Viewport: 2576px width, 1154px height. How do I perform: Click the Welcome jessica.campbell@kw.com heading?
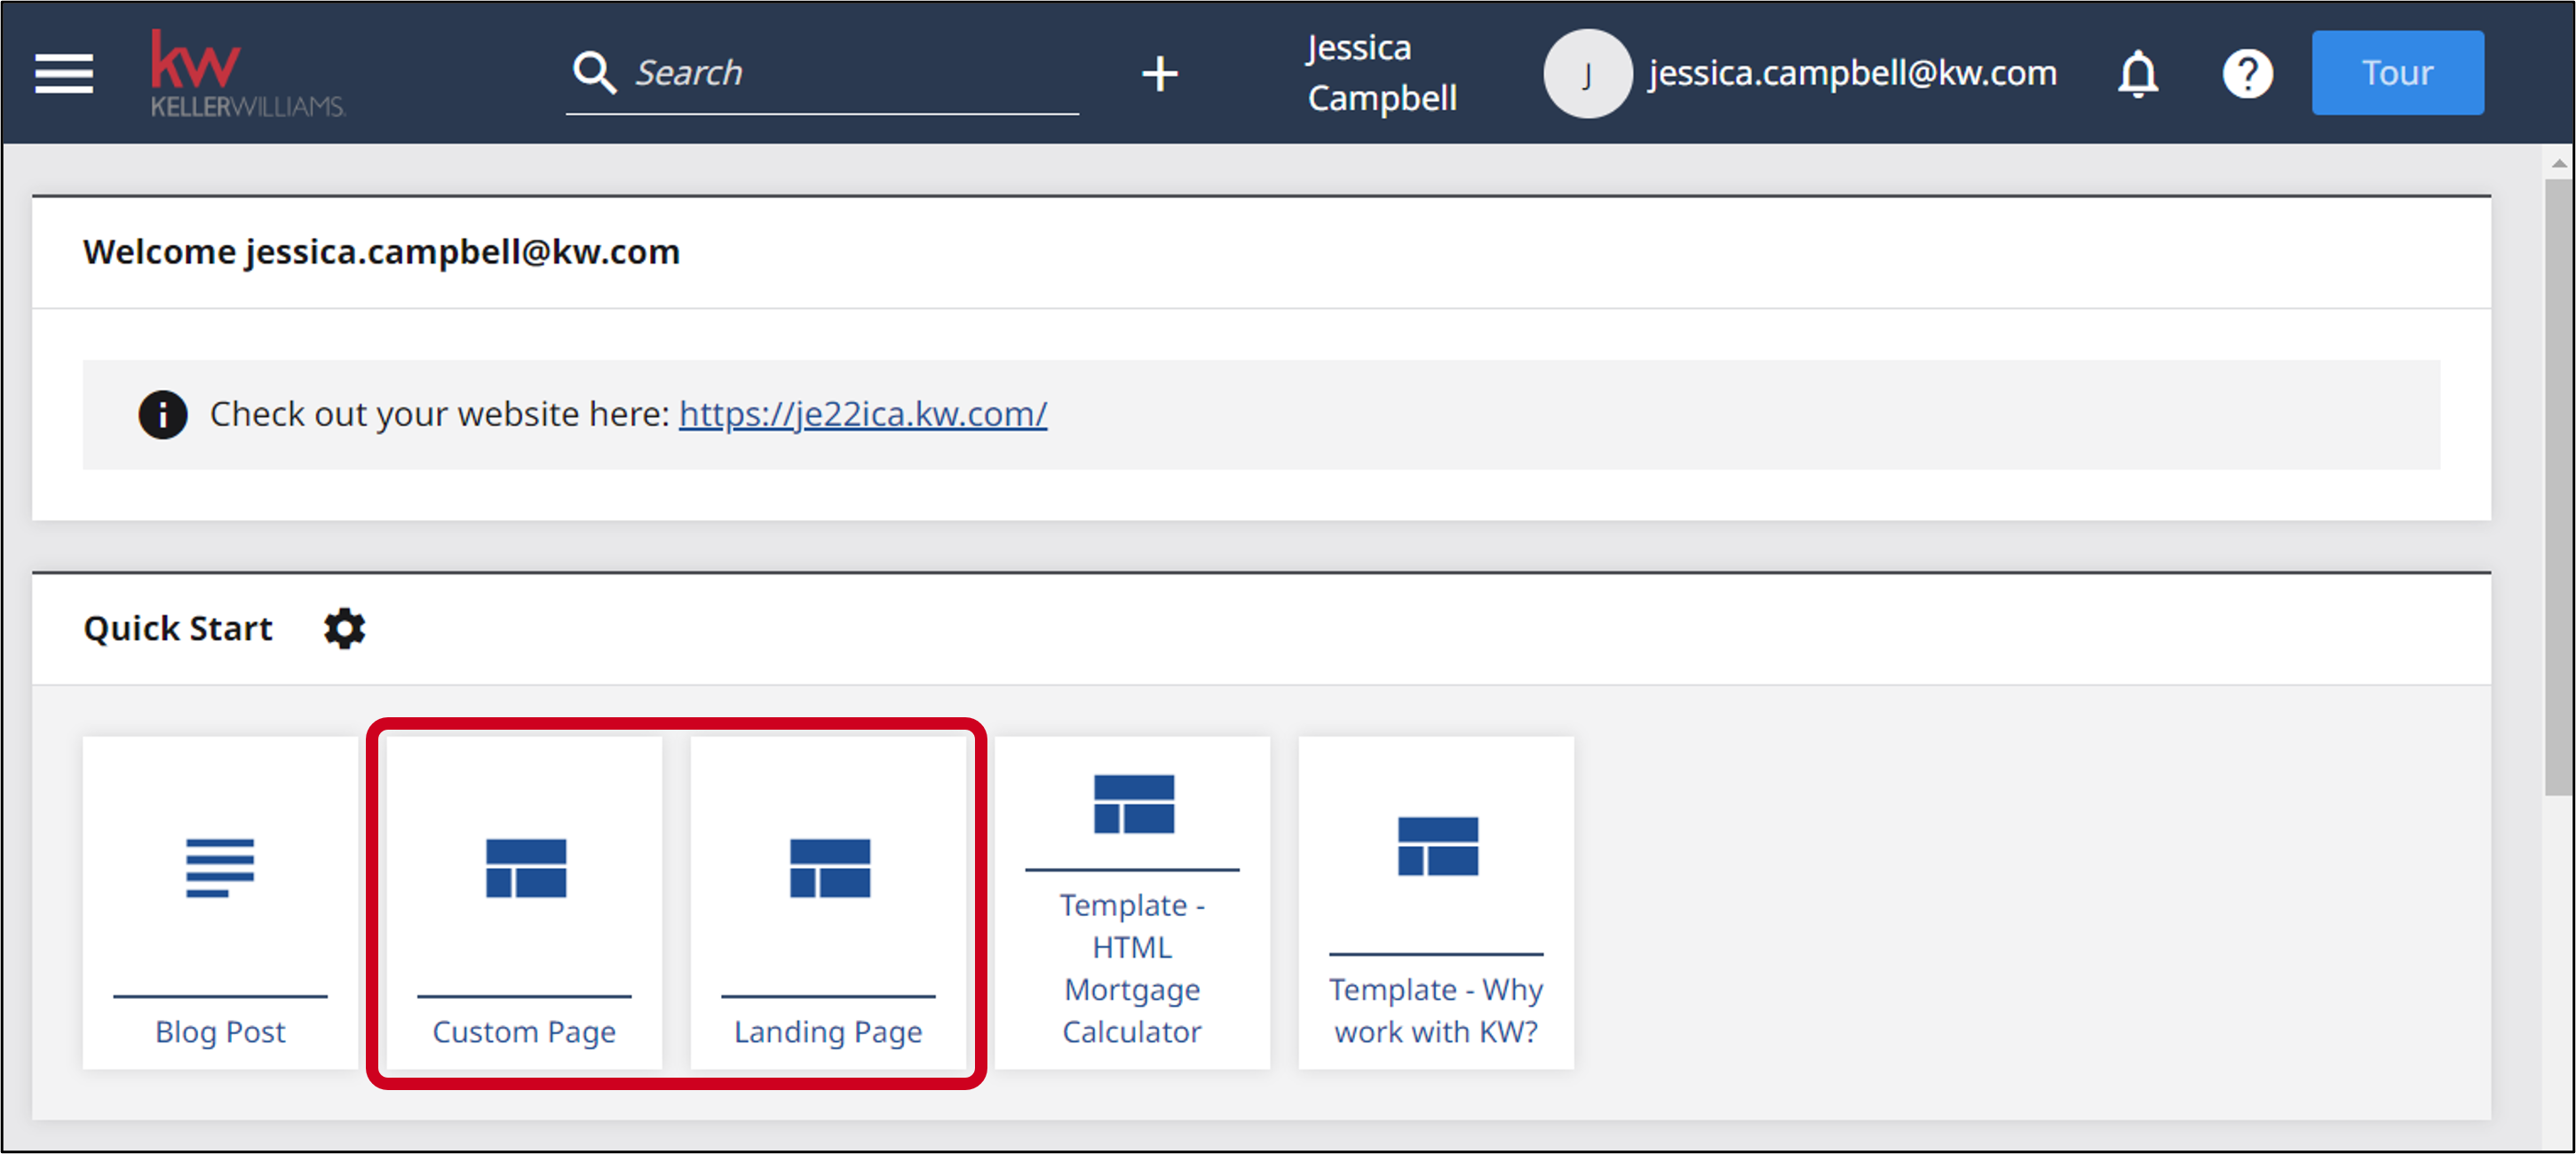[381, 252]
